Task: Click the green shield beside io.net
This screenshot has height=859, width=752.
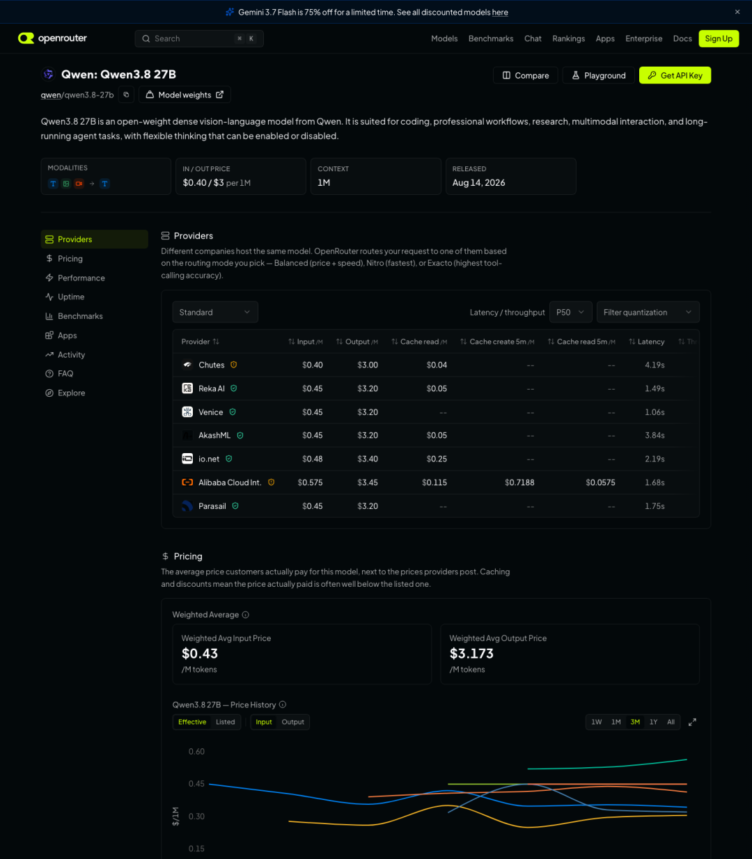Action: click(229, 459)
